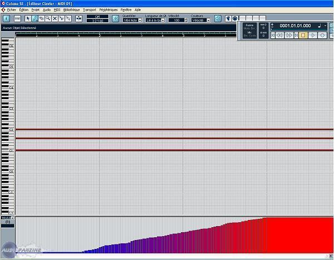
Task: Toggle the Step Input foot icon
Action: (x=228, y=18)
